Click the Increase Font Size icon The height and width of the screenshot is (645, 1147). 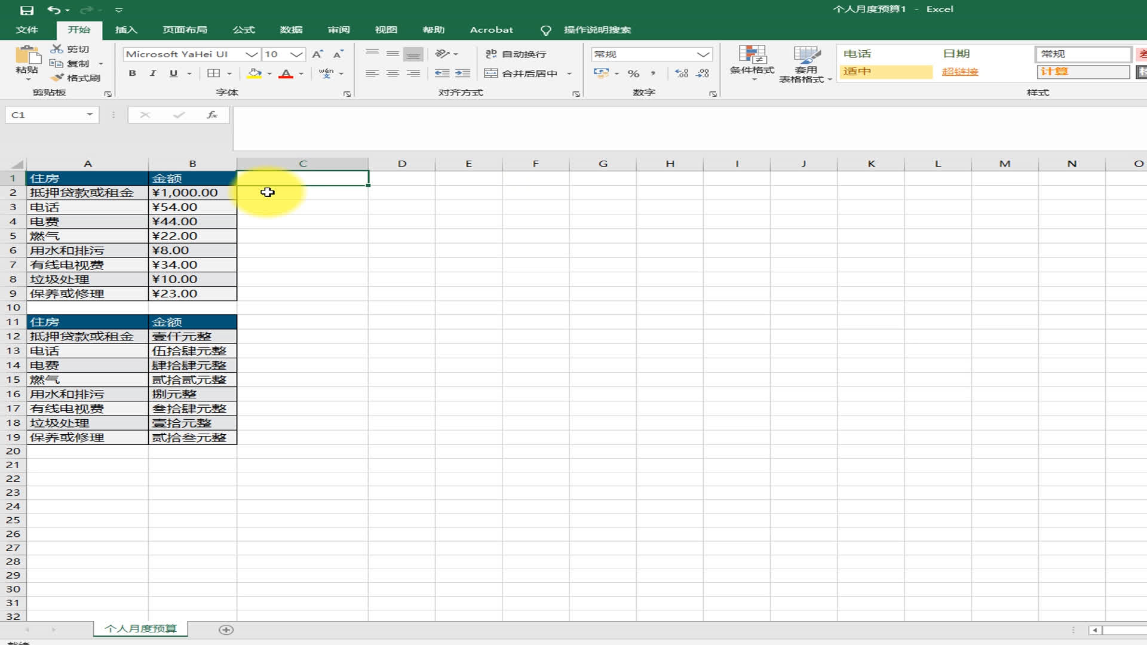[318, 54]
